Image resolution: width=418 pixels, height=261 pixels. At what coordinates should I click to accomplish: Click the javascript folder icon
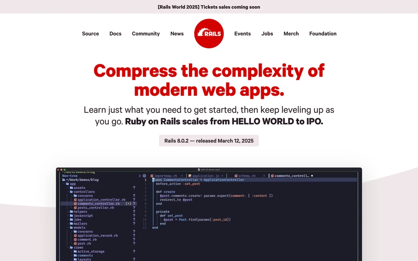[71, 216]
